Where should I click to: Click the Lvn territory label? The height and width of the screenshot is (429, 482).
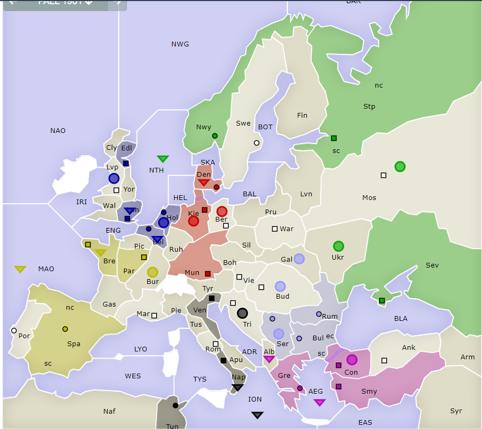click(306, 194)
